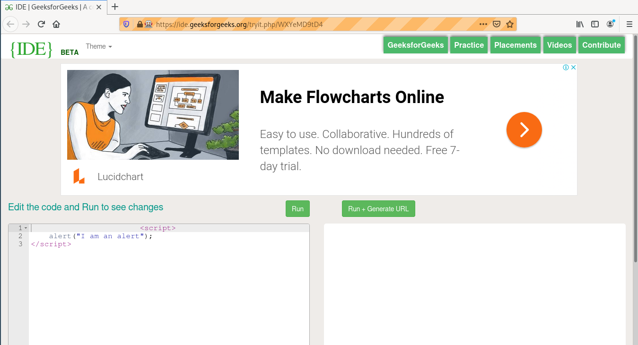Click the browser forward arrow
This screenshot has height=345, width=638.
[x=26, y=24]
